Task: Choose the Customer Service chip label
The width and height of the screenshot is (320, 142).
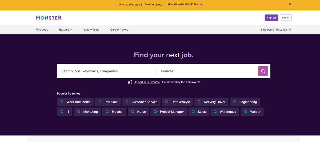Action: point(145,102)
